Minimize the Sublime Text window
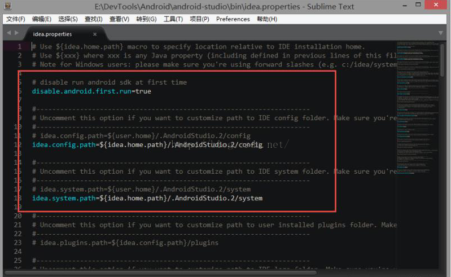This screenshot has height=277, width=451. point(405,5)
